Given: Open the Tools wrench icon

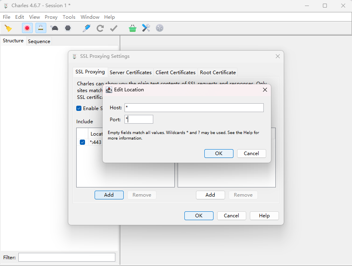Looking at the screenshot, I should (x=146, y=28).
